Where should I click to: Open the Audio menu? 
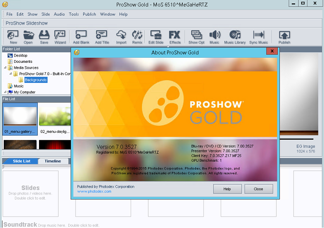59,14
